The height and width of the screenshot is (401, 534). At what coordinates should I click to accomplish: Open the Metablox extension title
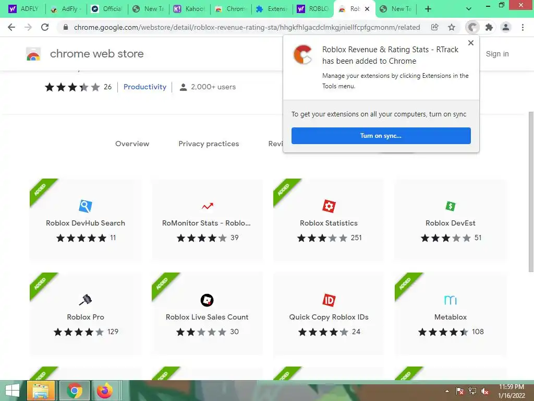450,317
